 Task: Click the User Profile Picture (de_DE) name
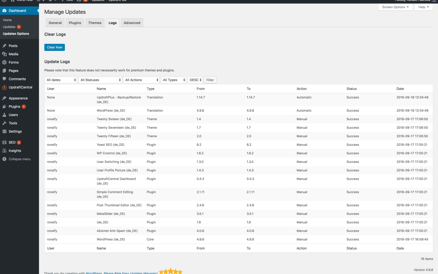point(117,170)
